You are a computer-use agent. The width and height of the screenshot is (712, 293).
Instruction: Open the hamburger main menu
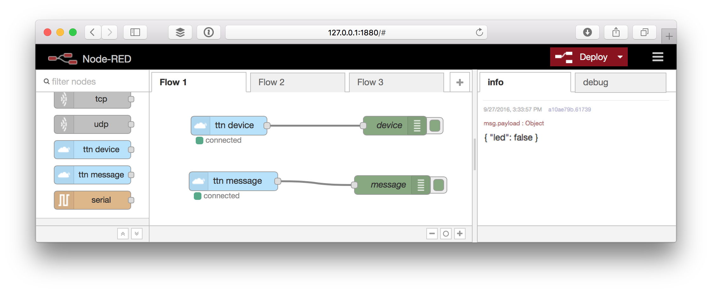658,57
